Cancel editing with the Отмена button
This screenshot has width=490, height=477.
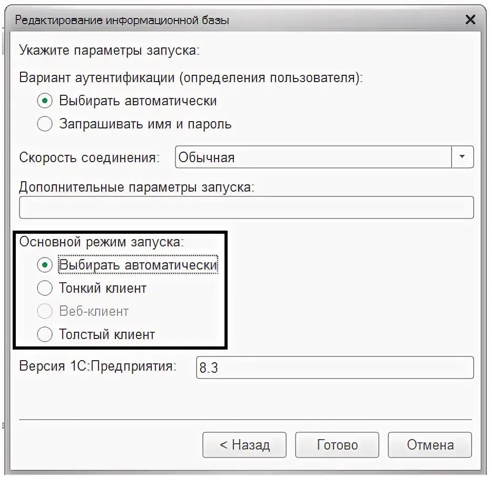(x=430, y=445)
